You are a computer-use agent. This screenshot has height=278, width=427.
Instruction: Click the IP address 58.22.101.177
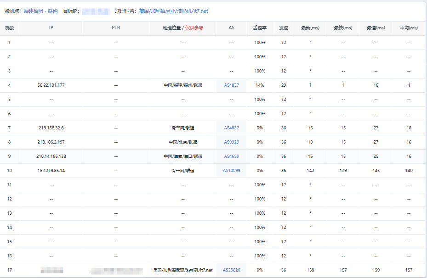51,85
